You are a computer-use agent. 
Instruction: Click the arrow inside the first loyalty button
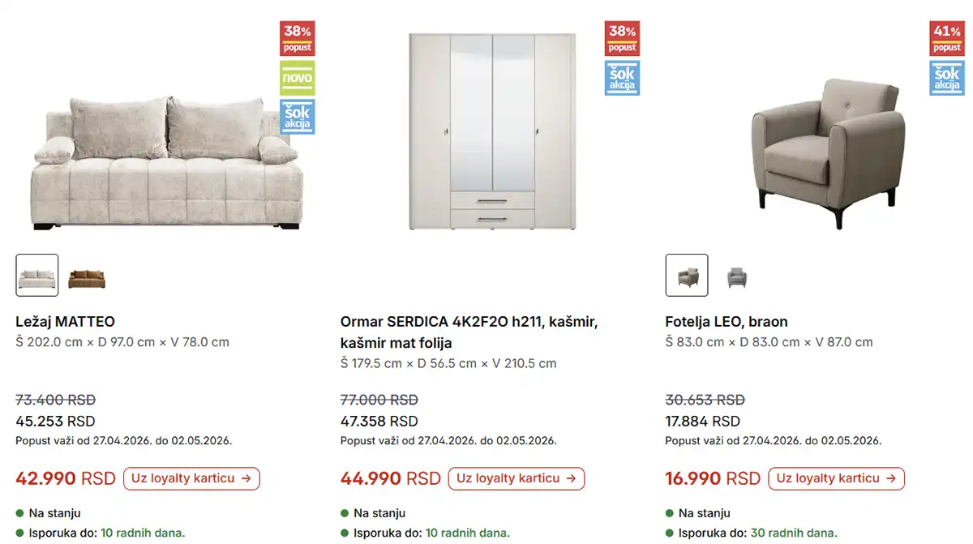[x=247, y=478]
